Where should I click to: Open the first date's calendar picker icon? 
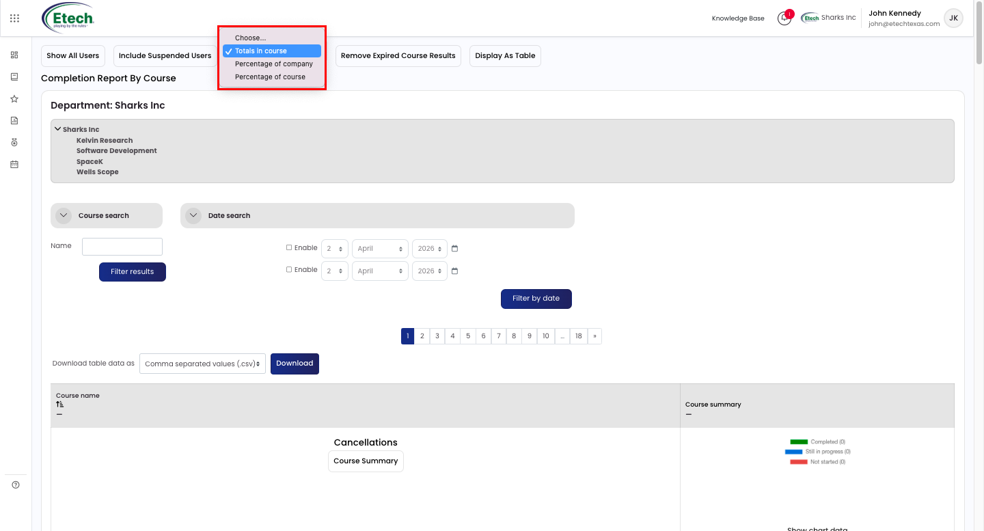[x=454, y=249]
